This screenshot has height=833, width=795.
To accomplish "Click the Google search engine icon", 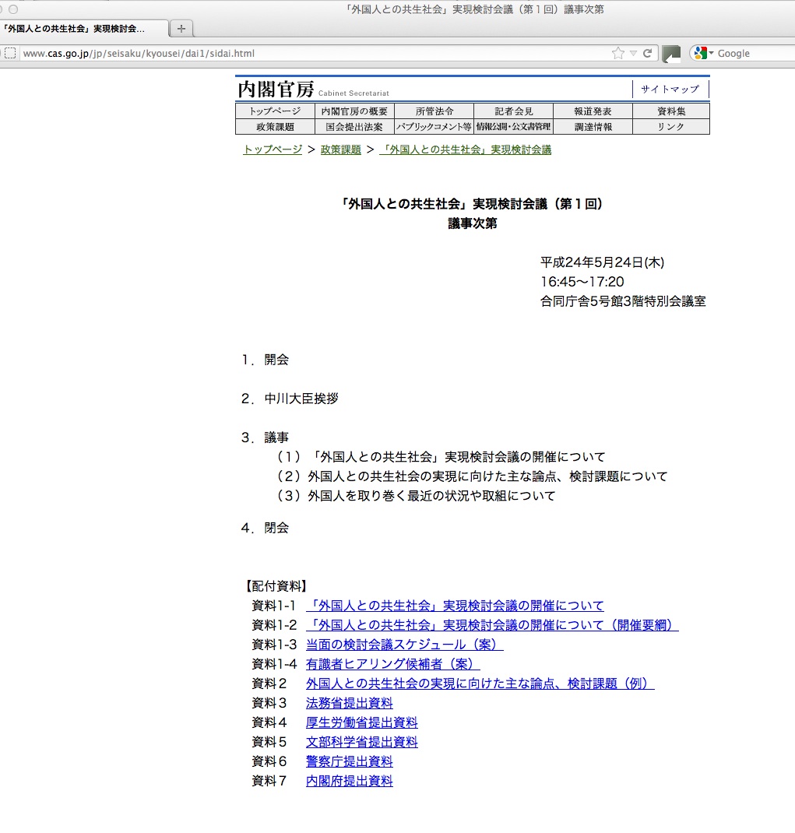I will [701, 53].
